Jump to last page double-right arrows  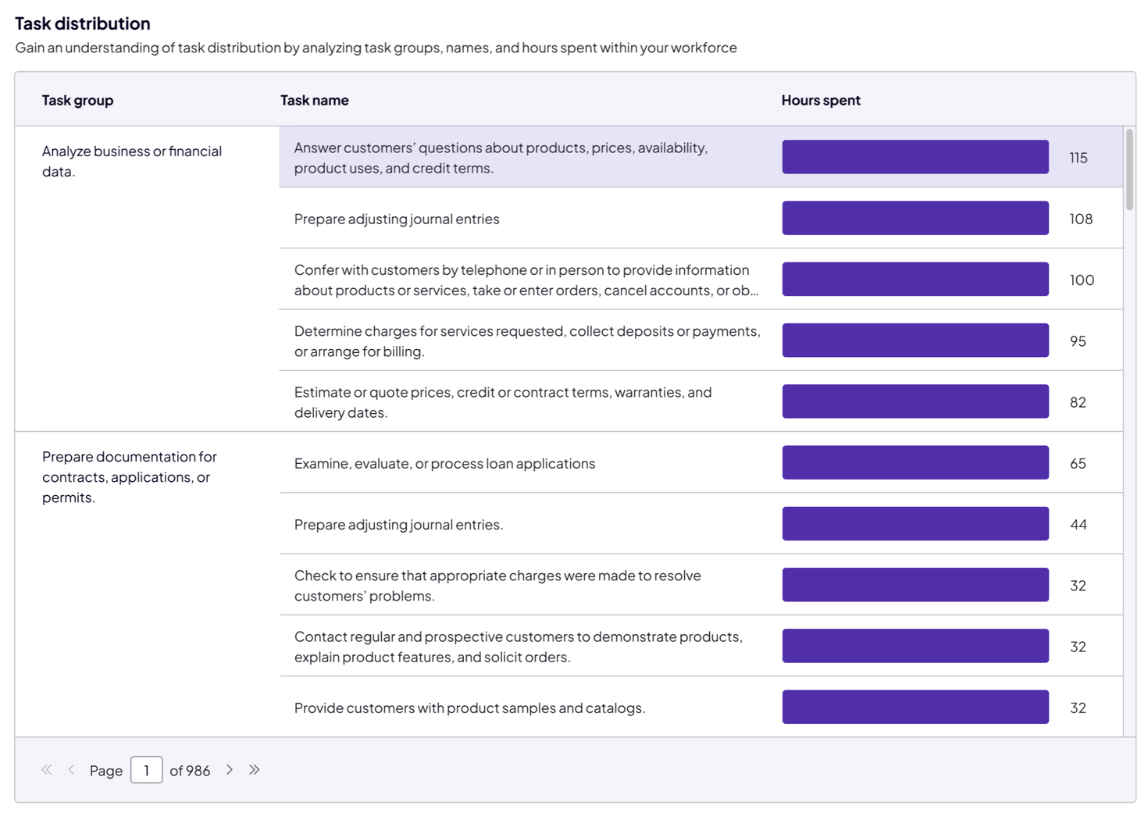click(255, 770)
